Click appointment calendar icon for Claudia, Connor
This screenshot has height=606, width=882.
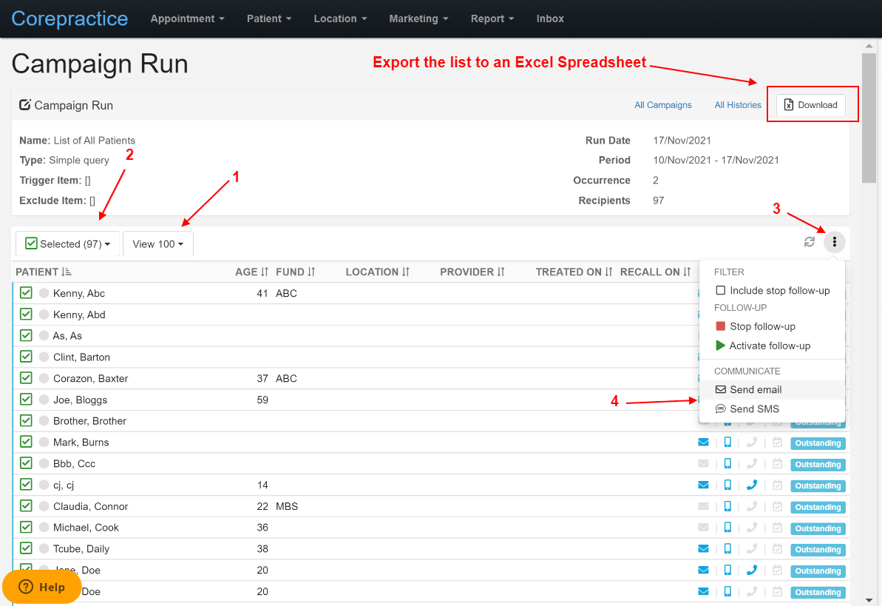point(777,506)
